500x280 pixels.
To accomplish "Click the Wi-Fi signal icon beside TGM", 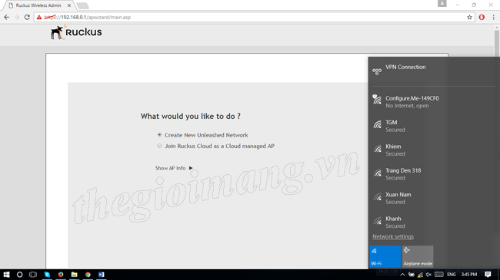I will tap(378, 124).
